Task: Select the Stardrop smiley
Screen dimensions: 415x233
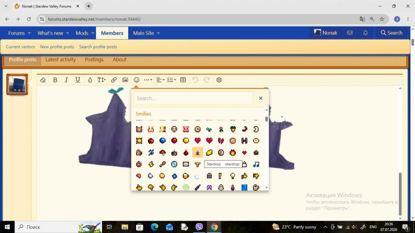Action: (x=198, y=153)
